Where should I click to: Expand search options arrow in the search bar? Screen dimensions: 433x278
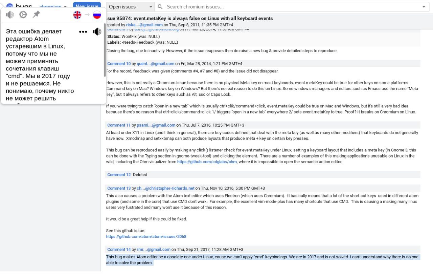[424, 7]
